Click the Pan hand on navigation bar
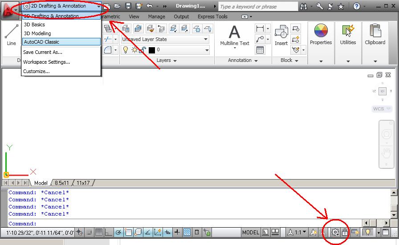This screenshot has height=245, width=399. click(386, 154)
